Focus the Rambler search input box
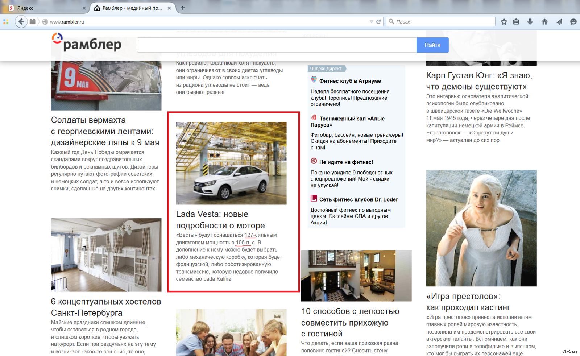 (277, 45)
